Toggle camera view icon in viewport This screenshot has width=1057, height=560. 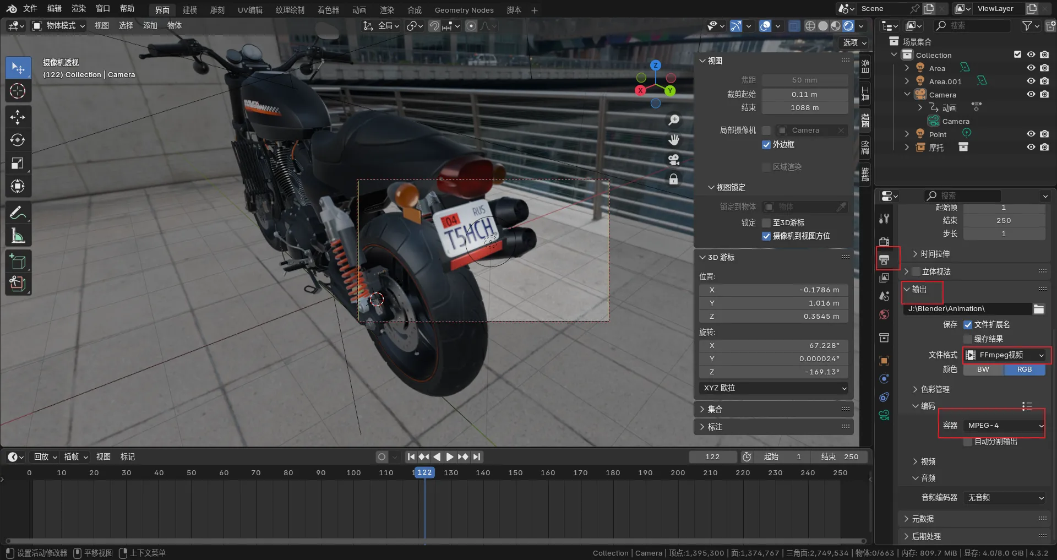(673, 160)
